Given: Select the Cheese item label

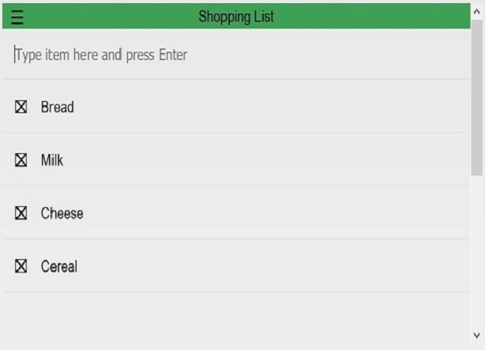Looking at the screenshot, I should click(62, 213).
